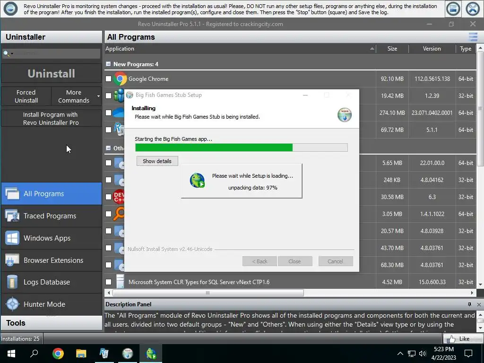Check the checkbox for the 3.05 MB program
Viewport: 484px width, 363px height.
click(x=108, y=214)
